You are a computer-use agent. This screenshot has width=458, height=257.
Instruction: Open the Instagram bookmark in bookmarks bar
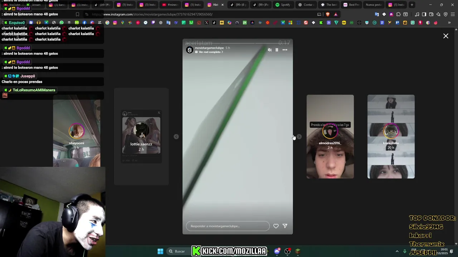[x=115, y=23]
